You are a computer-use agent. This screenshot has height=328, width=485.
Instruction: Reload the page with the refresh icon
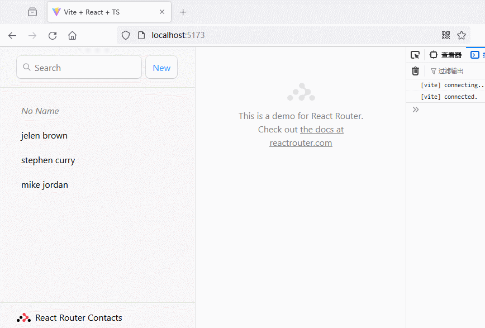[x=53, y=35]
